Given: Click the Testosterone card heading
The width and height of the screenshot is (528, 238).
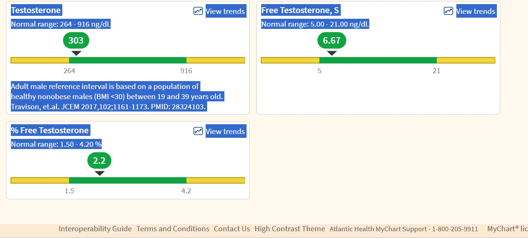Looking at the screenshot, I should (x=36, y=10).
